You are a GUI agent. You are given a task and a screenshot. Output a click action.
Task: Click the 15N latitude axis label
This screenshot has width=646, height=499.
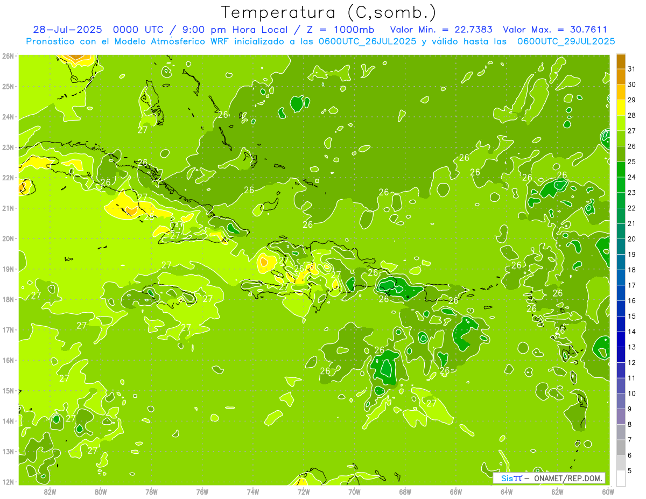8,390
